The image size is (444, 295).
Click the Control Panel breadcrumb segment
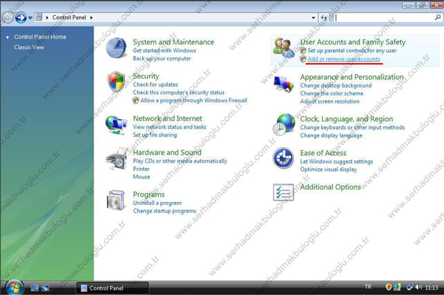[x=69, y=17]
